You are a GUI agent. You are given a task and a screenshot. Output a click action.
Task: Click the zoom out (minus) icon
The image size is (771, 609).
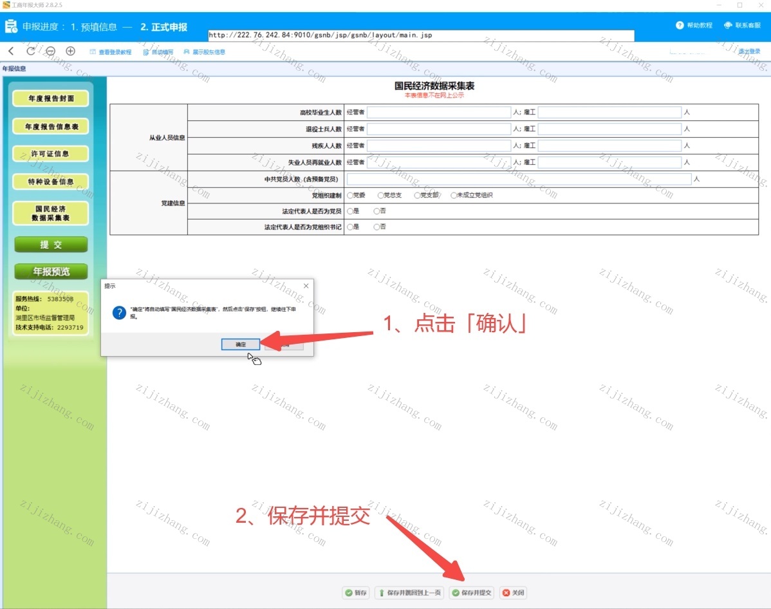tap(51, 51)
